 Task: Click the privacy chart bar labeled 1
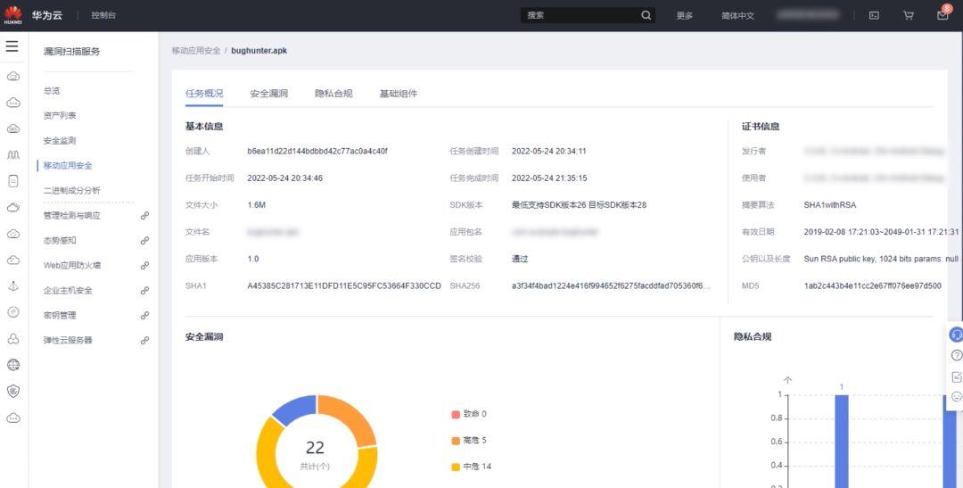click(842, 442)
